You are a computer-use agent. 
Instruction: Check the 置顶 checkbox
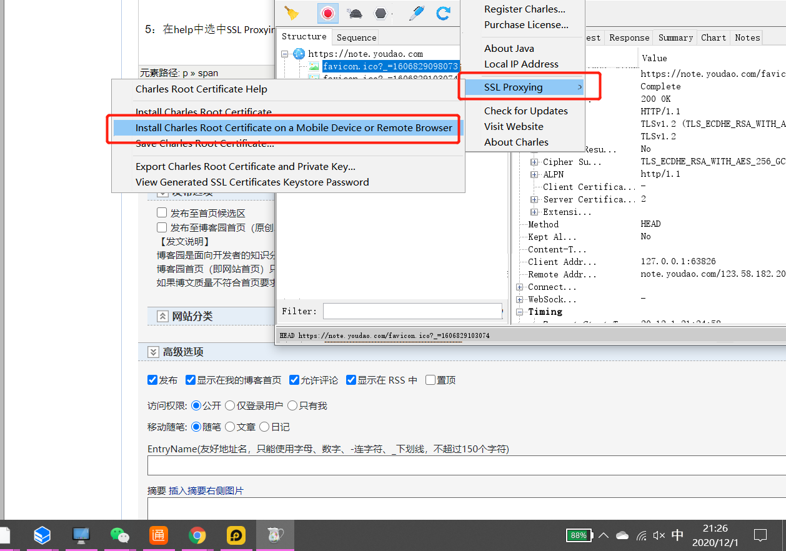point(430,380)
